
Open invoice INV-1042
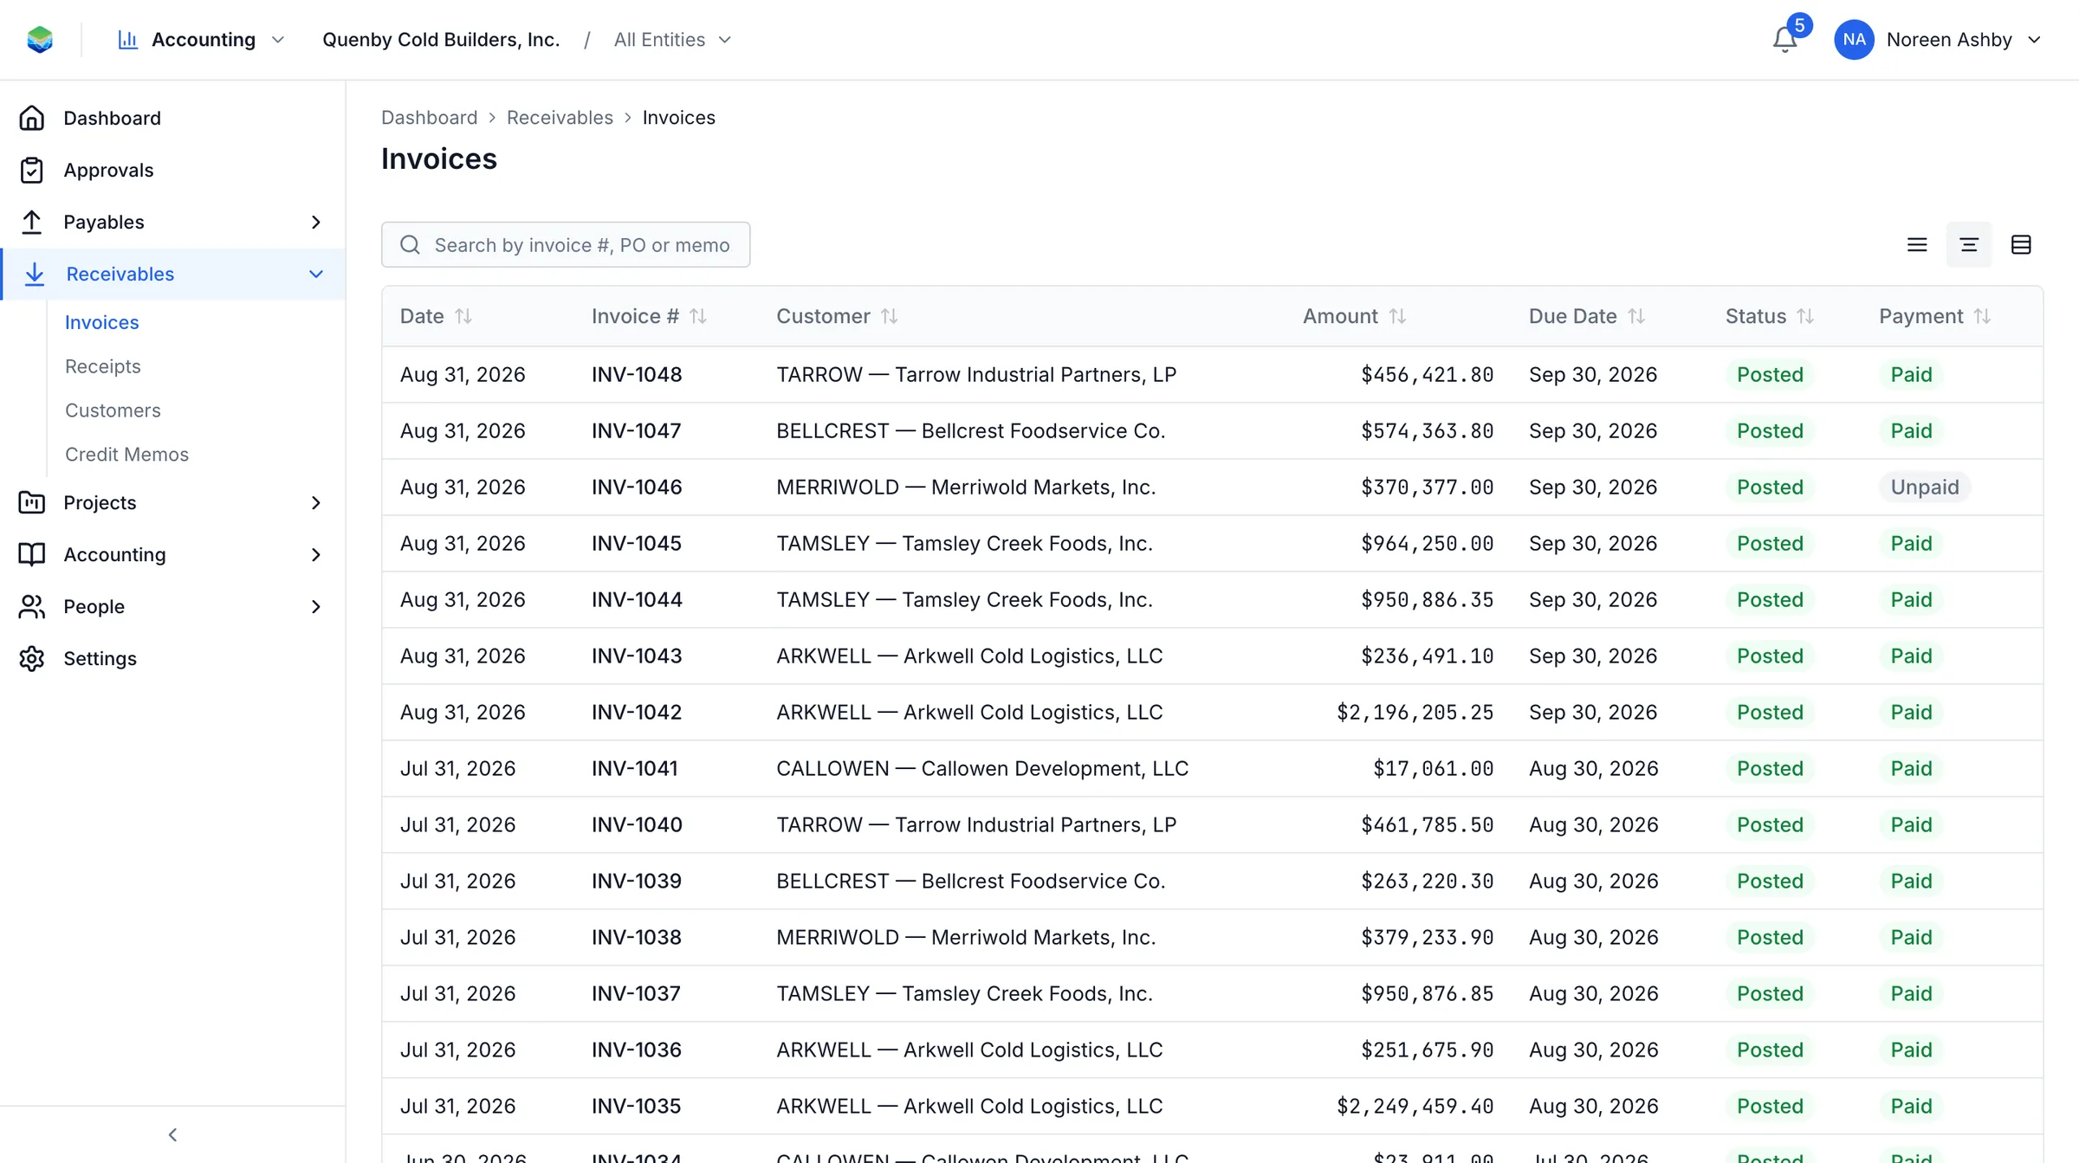(637, 712)
